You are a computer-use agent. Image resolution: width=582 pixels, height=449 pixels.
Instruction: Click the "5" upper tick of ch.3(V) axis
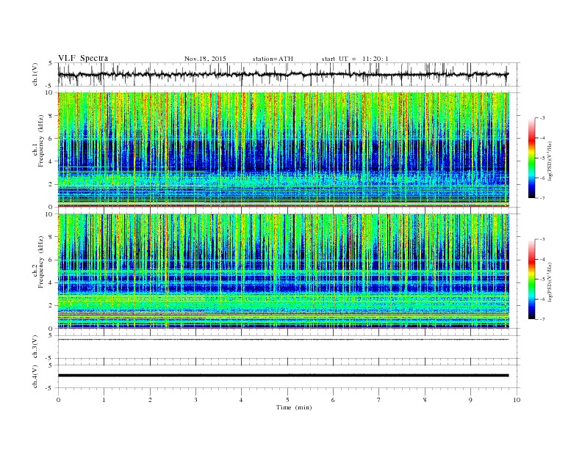click(51, 336)
